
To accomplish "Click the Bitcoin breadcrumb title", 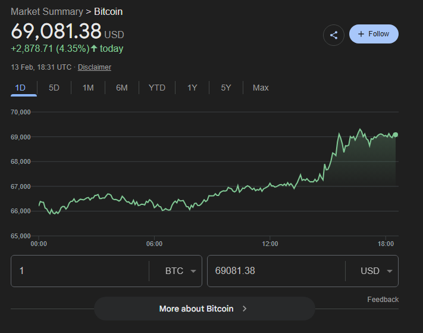I will tap(108, 11).
